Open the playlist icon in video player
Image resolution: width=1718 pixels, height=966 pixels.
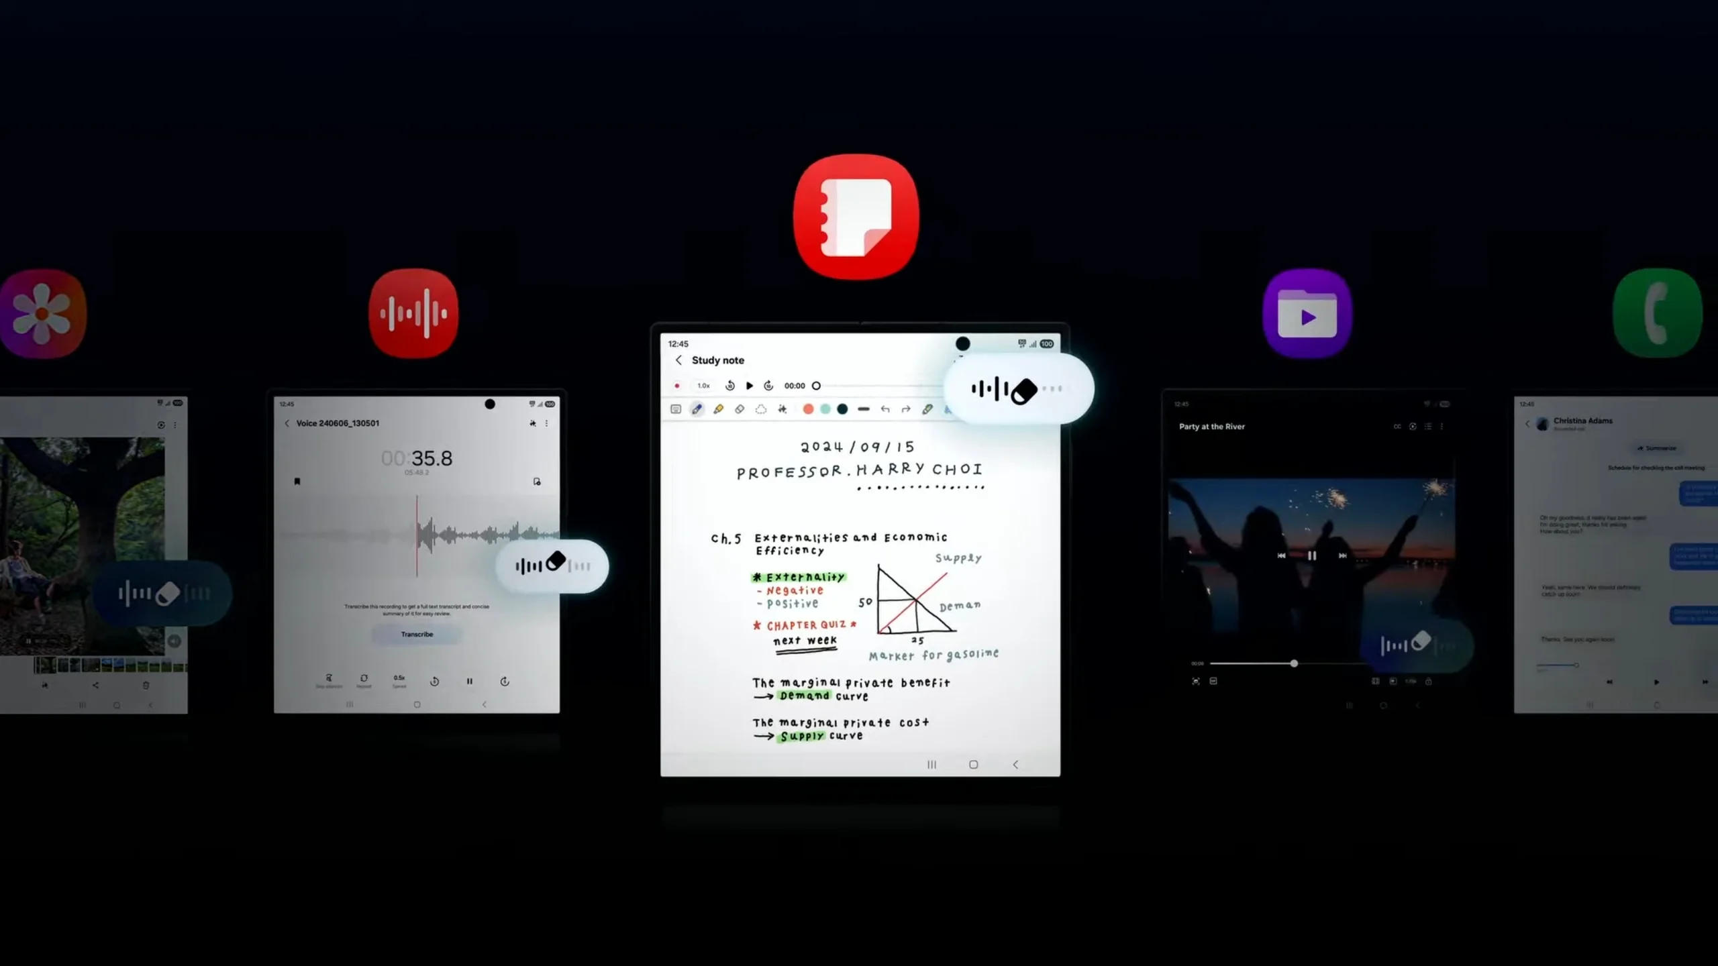point(1428,427)
